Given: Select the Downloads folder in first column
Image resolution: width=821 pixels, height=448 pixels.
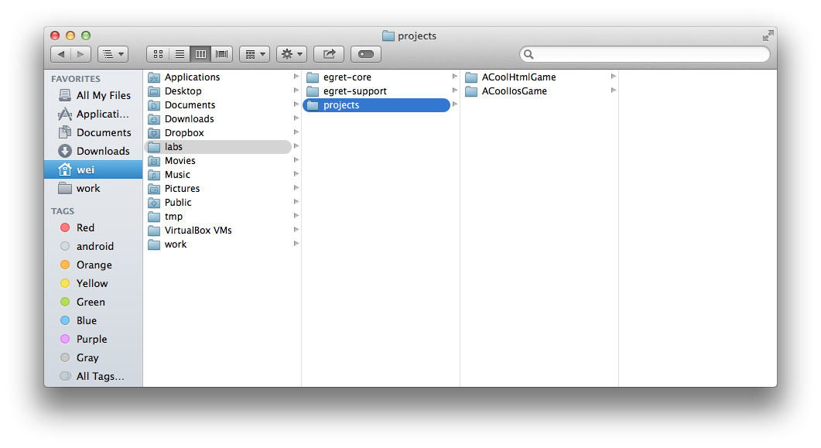Looking at the screenshot, I should point(217,119).
